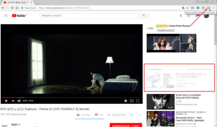Open player settings gear
This screenshot has width=217, height=127.
click(125, 101)
